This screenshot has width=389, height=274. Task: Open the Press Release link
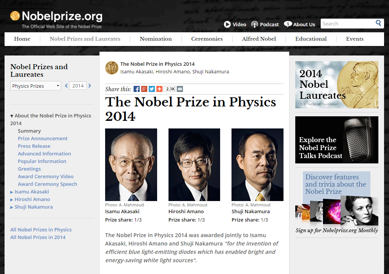(34, 146)
